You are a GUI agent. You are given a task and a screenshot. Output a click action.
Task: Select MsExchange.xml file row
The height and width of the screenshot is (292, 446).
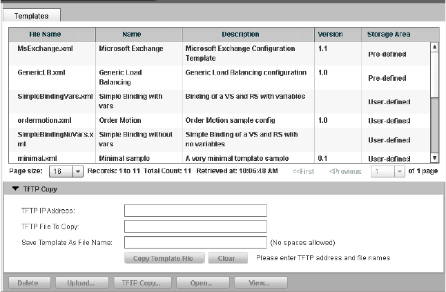pos(219,54)
